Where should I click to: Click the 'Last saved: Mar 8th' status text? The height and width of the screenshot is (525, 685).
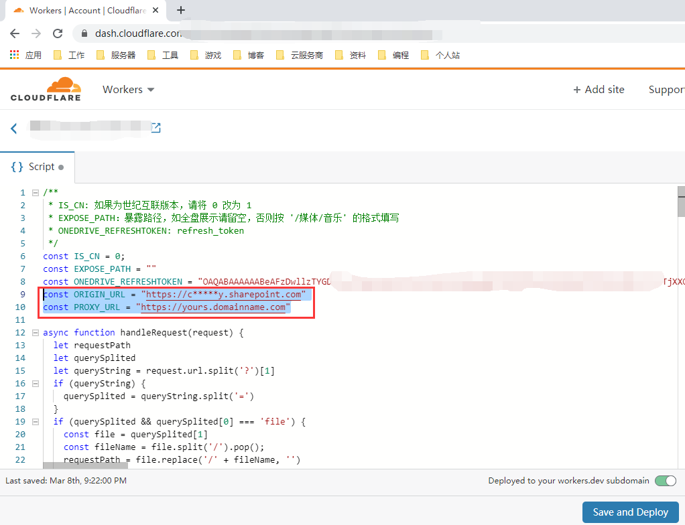coord(66,481)
